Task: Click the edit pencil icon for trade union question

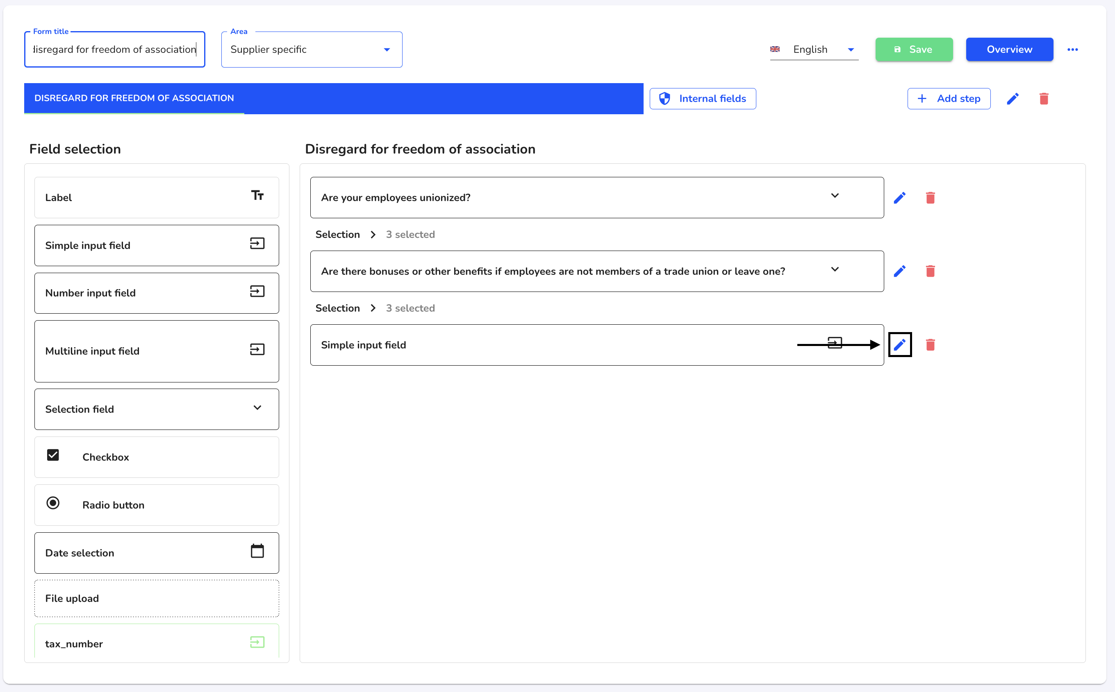Action: pos(899,271)
